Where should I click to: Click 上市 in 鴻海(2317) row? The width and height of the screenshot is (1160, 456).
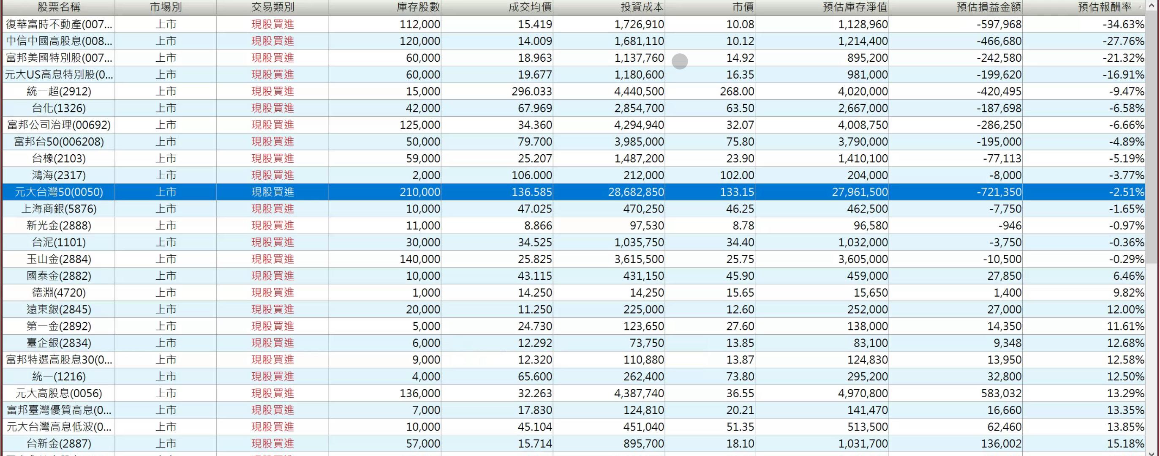(166, 175)
